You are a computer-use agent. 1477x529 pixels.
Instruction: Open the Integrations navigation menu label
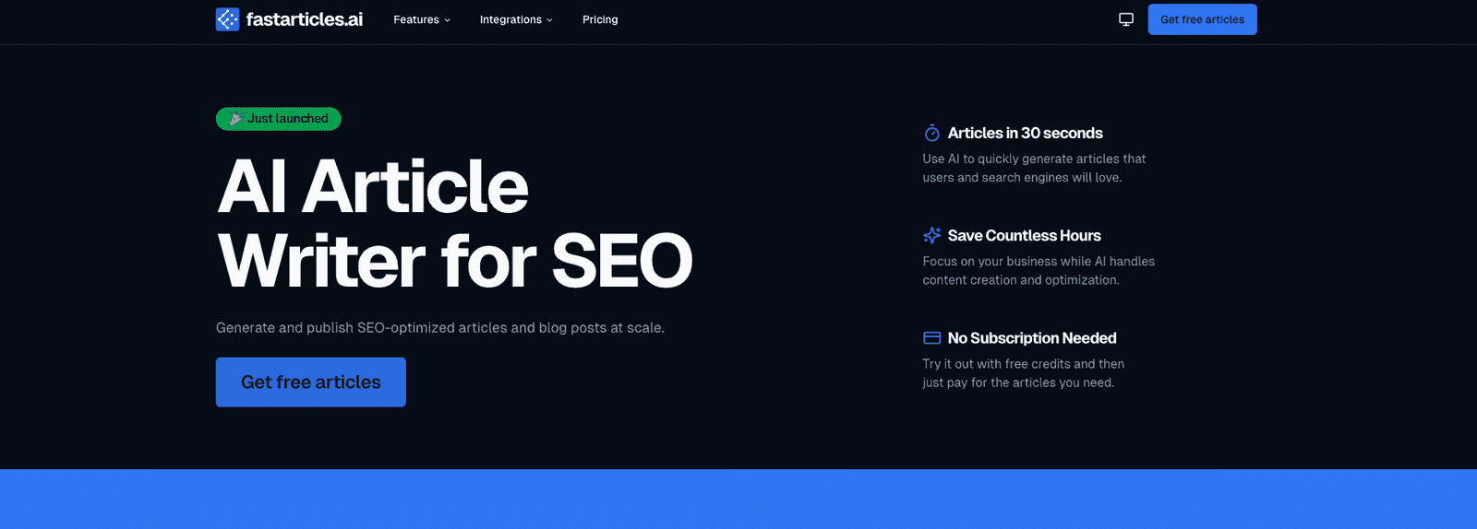[510, 19]
